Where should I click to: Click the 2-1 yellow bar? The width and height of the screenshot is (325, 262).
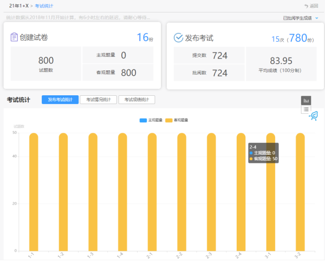152,192
